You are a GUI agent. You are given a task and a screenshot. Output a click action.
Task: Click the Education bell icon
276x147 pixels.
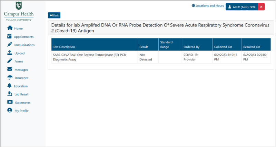coord(9,86)
